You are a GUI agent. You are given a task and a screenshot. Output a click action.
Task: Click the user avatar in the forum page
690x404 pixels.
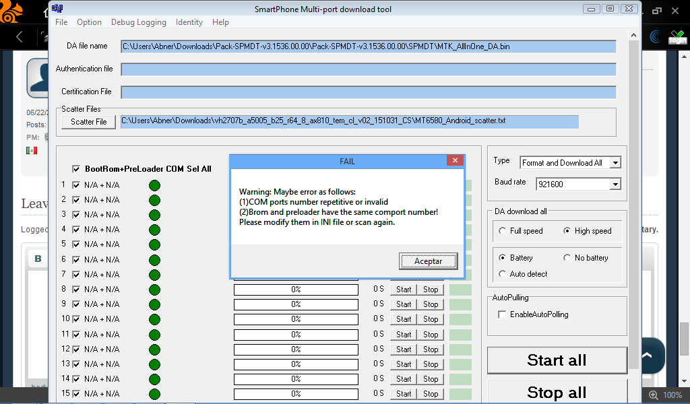38,78
